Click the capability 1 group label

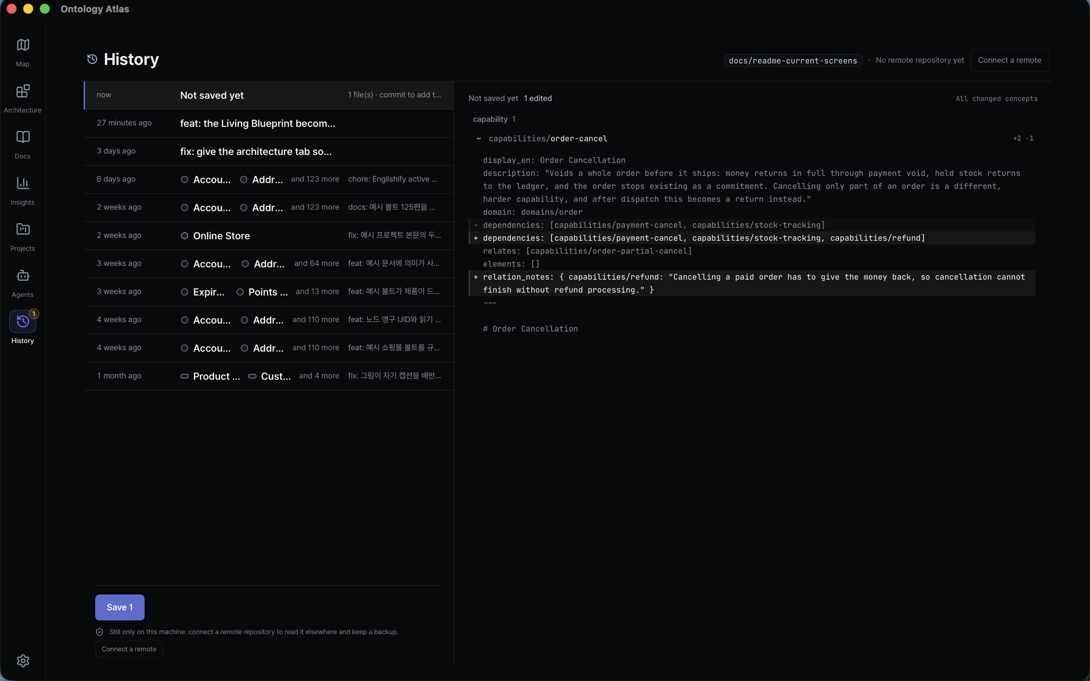[494, 119]
